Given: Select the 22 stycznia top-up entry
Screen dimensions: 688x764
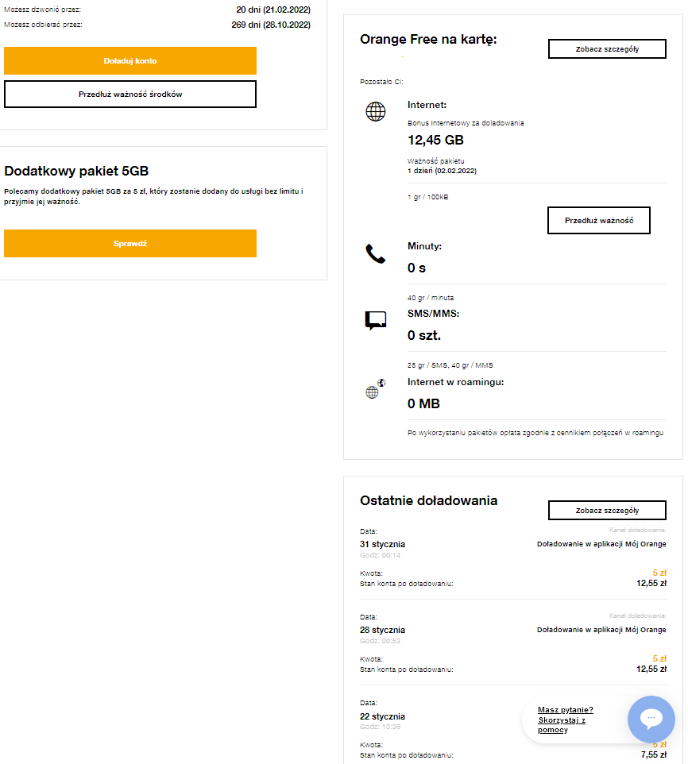Looking at the screenshot, I should (383, 716).
